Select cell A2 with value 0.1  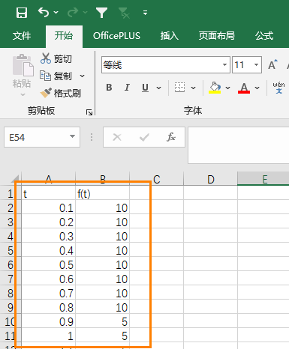49,207
